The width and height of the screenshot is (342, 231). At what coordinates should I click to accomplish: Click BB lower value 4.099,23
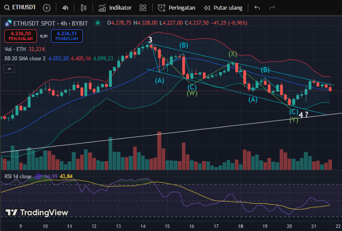[x=103, y=59]
